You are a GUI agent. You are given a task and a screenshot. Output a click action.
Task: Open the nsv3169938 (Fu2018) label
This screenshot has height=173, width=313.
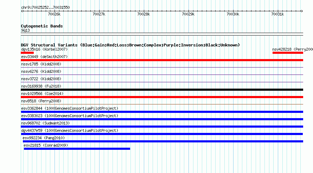(x=41, y=86)
